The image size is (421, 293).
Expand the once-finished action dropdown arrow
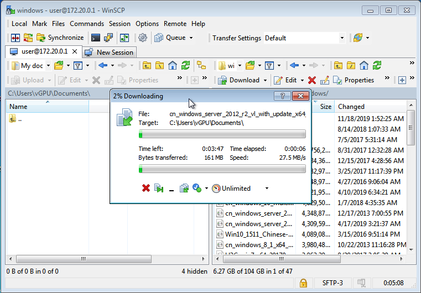(206, 189)
